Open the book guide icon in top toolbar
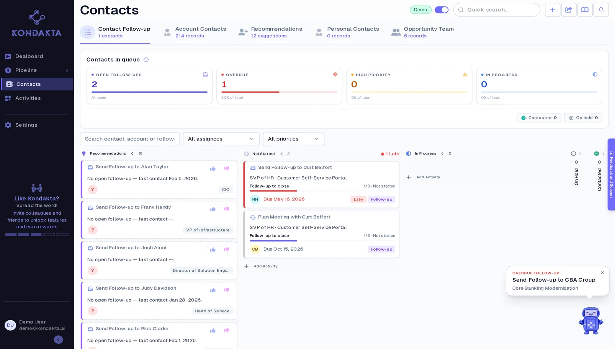The width and height of the screenshot is (615, 349). tap(585, 10)
